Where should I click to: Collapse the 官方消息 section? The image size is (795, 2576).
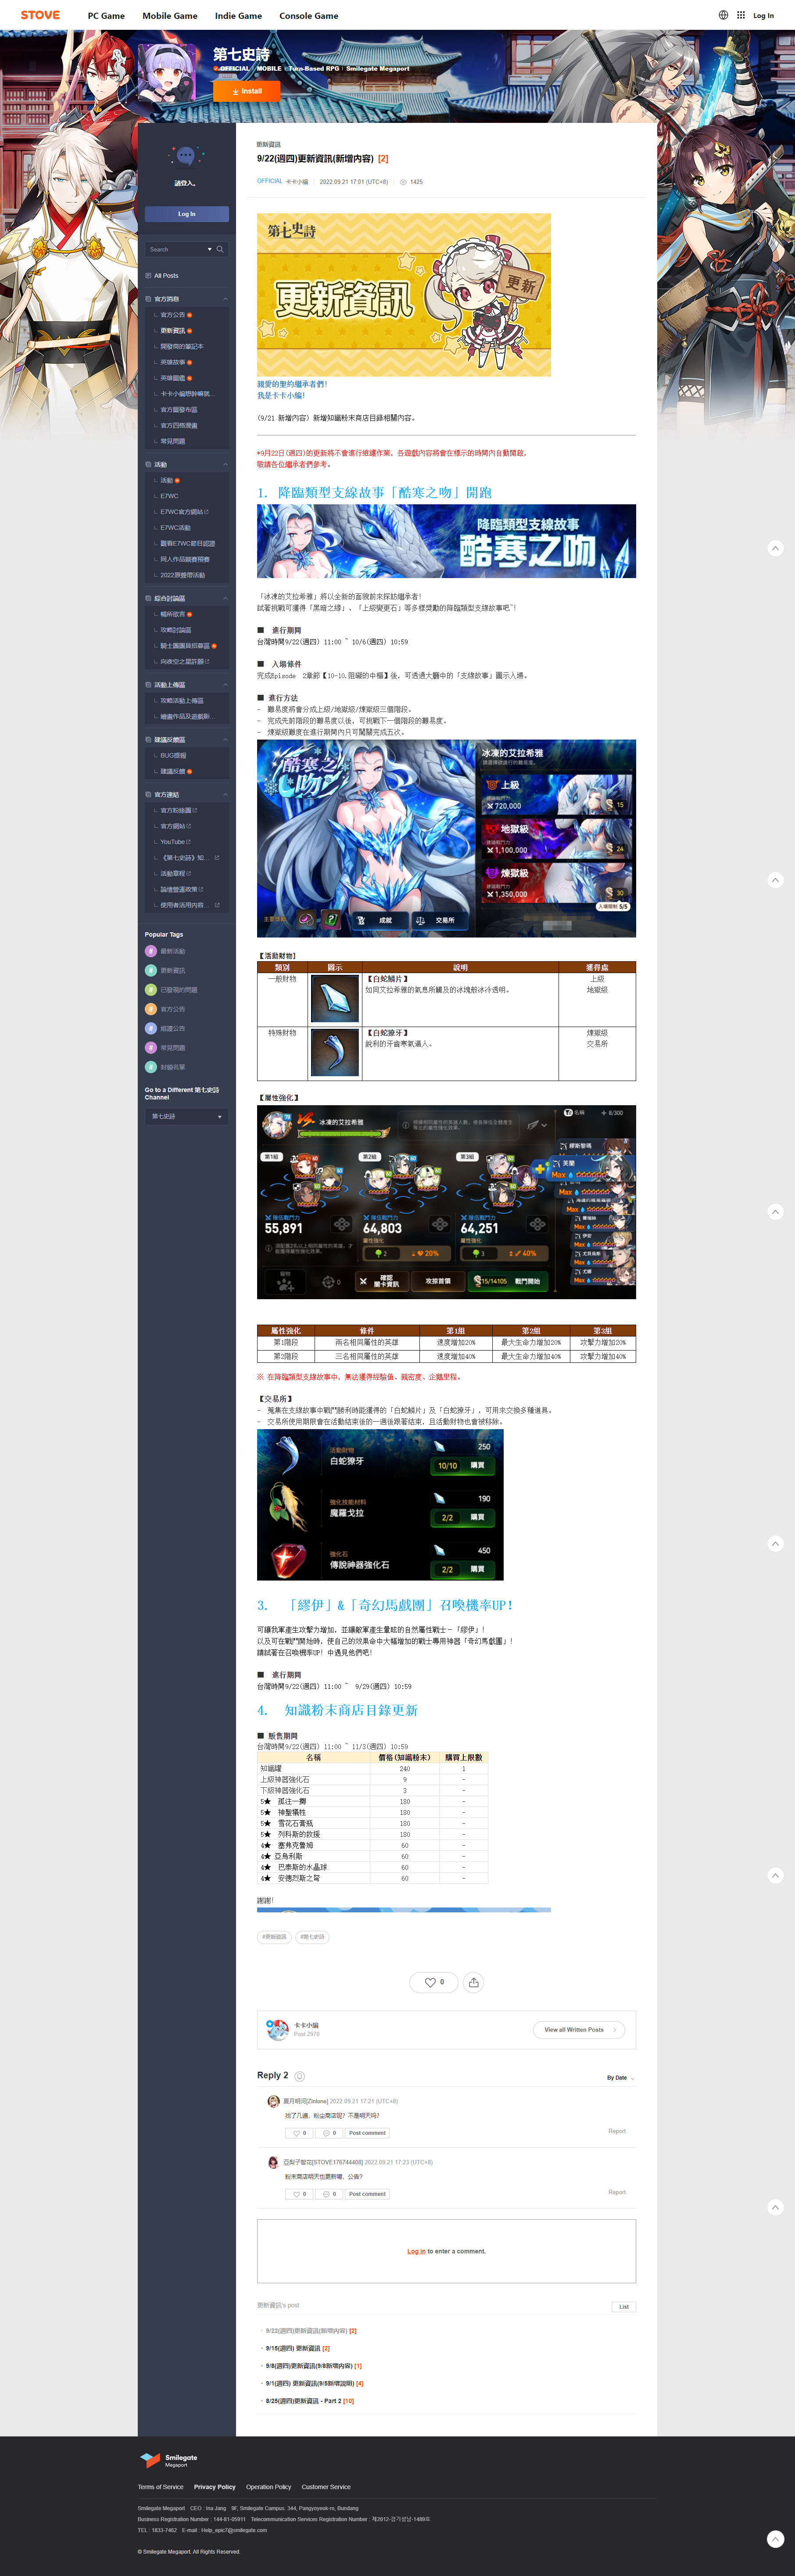(x=225, y=299)
